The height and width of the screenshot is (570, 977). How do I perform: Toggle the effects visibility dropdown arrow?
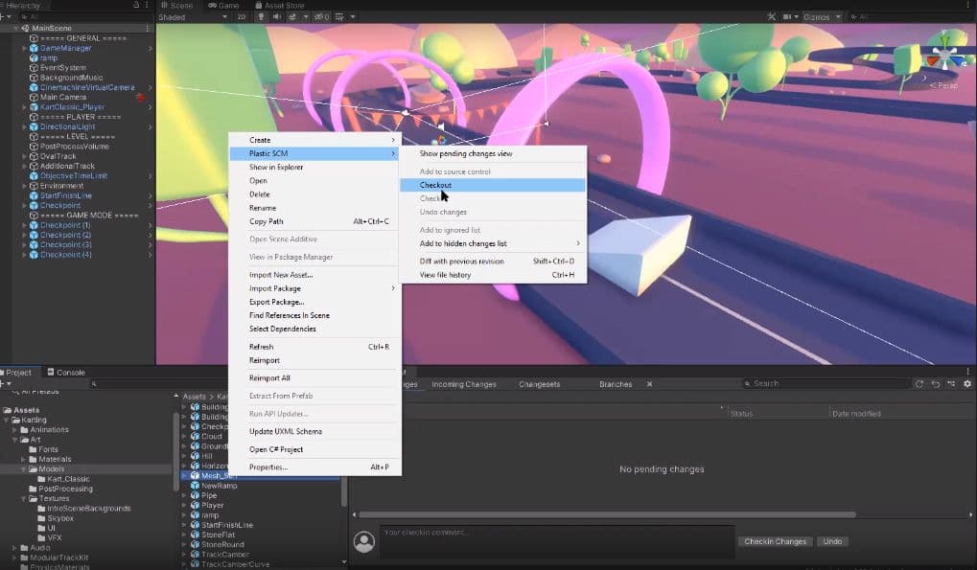tap(305, 16)
